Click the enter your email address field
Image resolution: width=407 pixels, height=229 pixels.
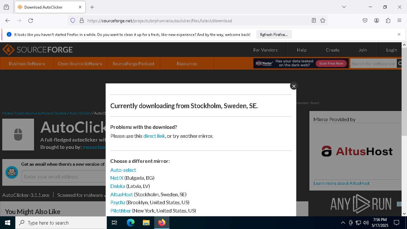click(x=64, y=177)
